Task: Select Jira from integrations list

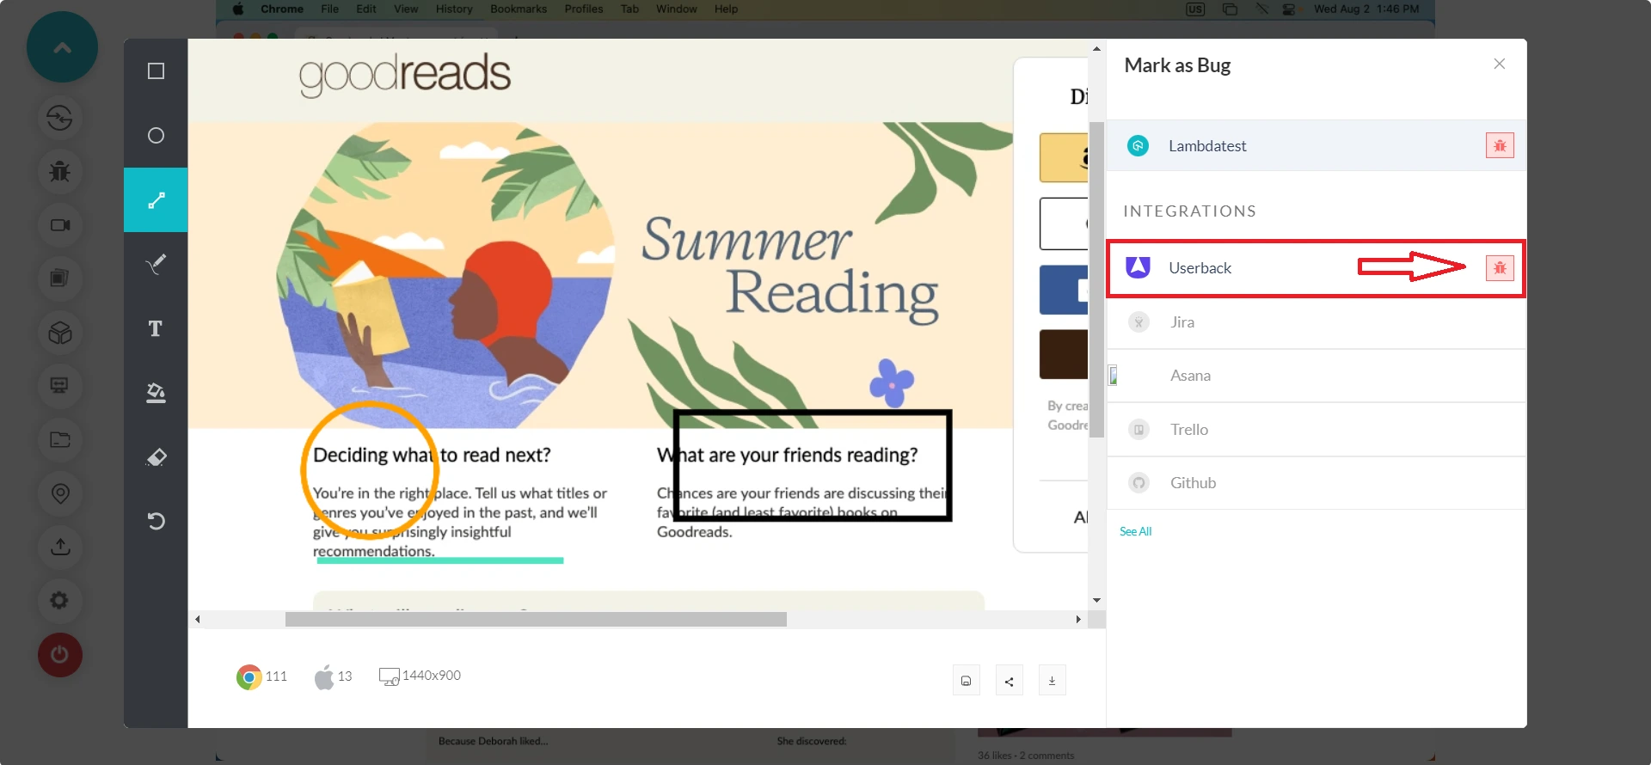Action: point(1181,322)
